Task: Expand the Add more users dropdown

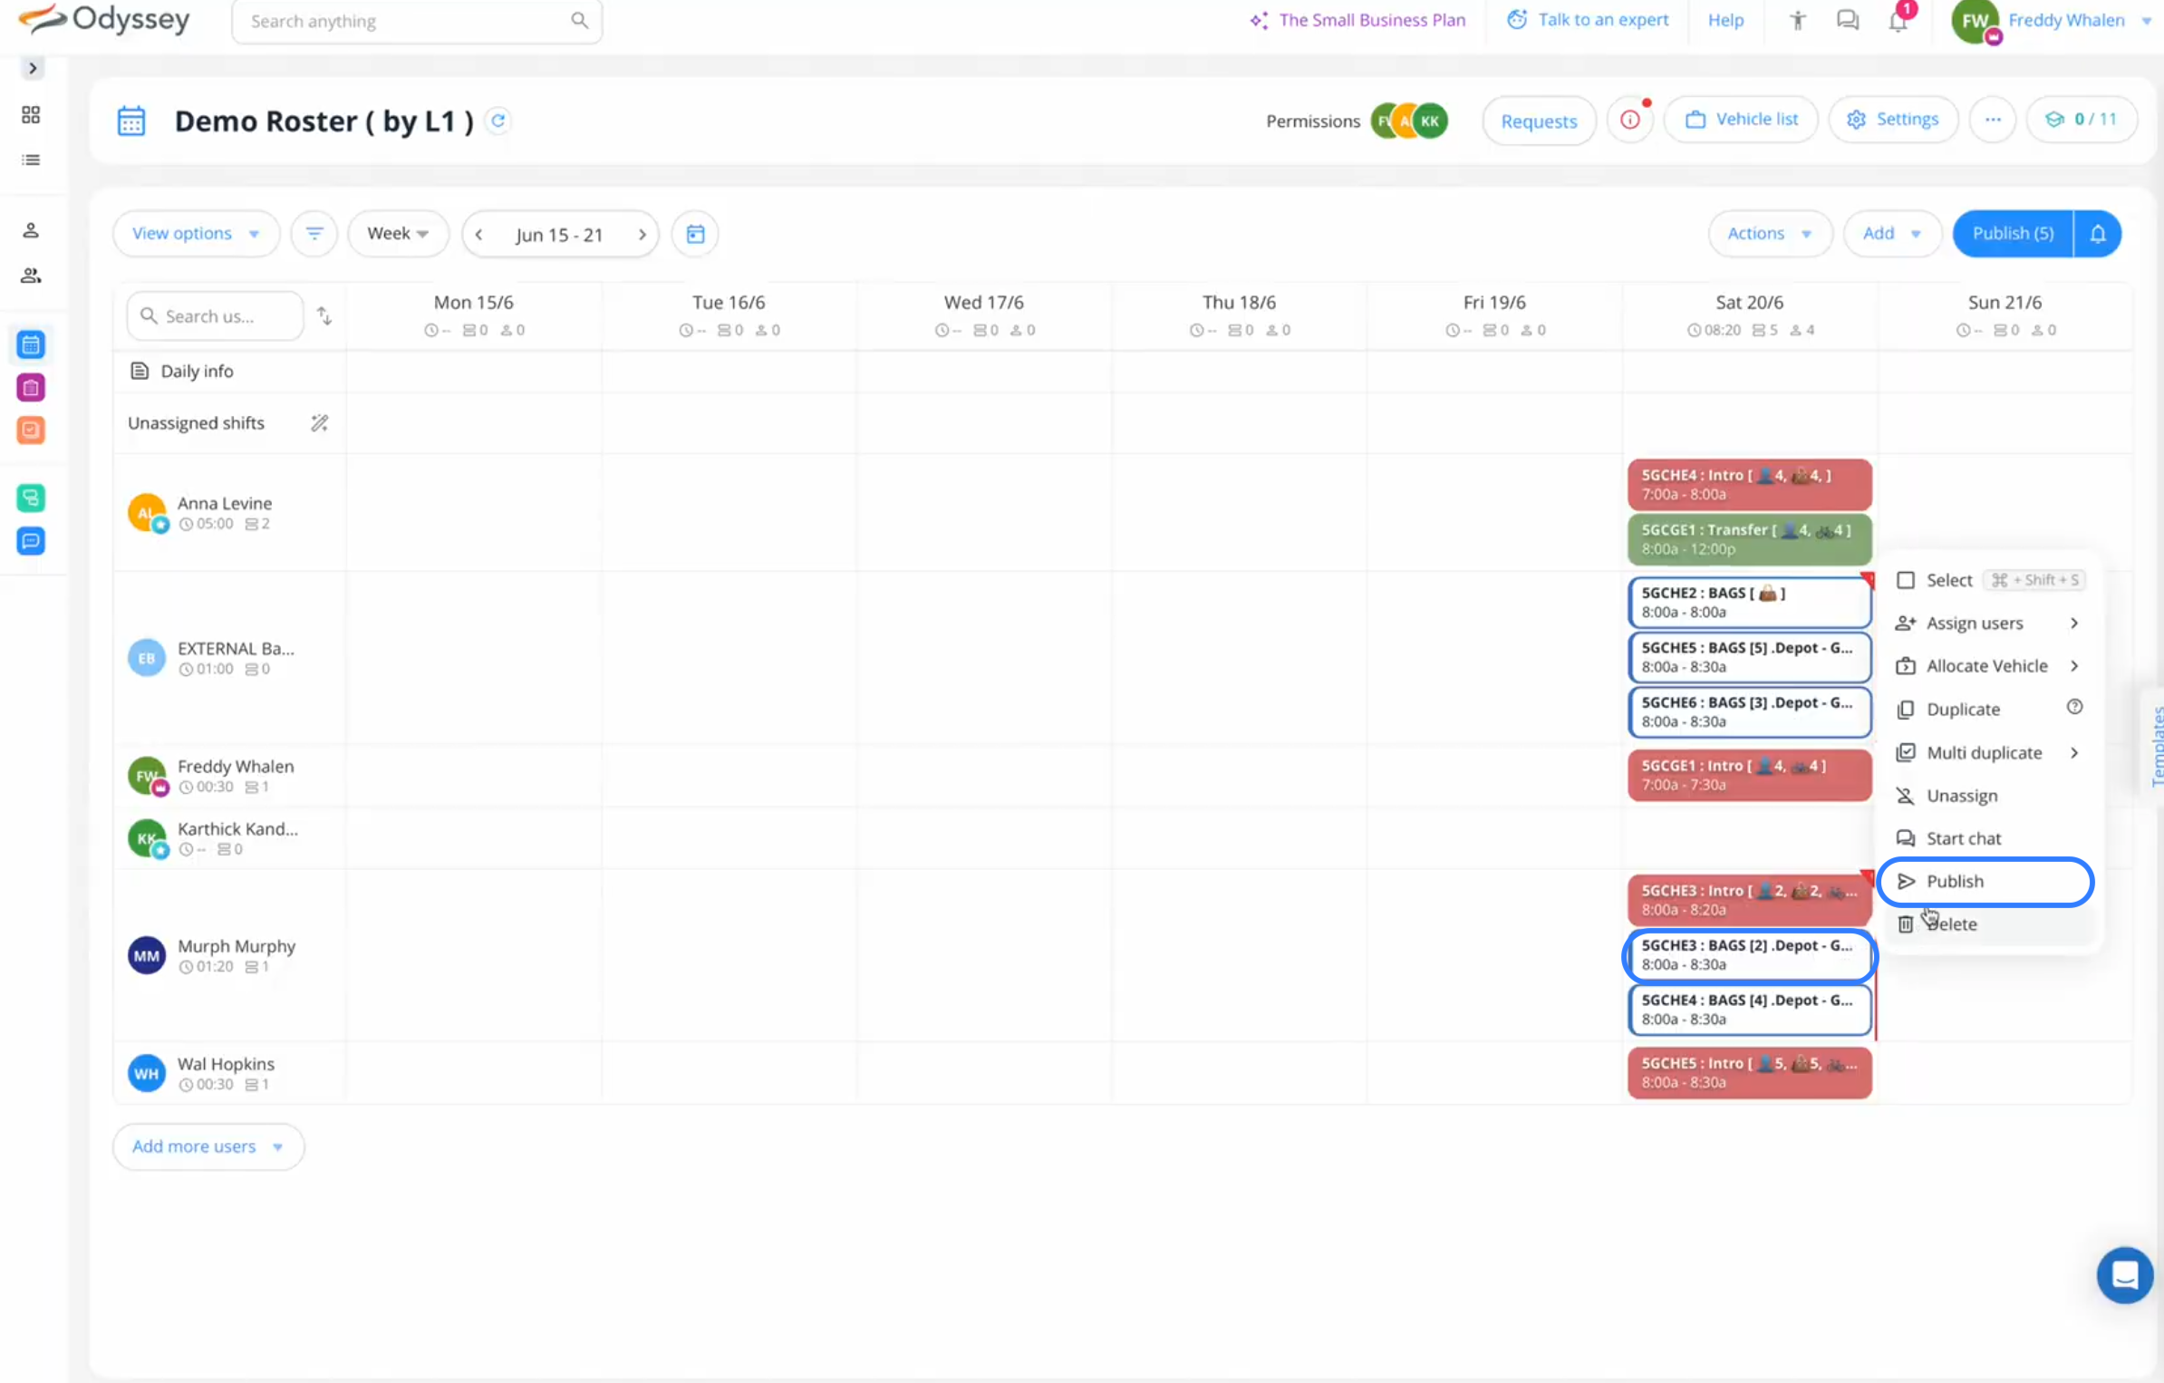Action: pos(208,1146)
